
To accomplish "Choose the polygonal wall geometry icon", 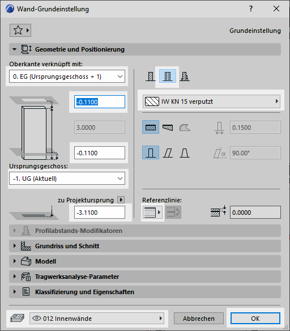I will 185,128.
